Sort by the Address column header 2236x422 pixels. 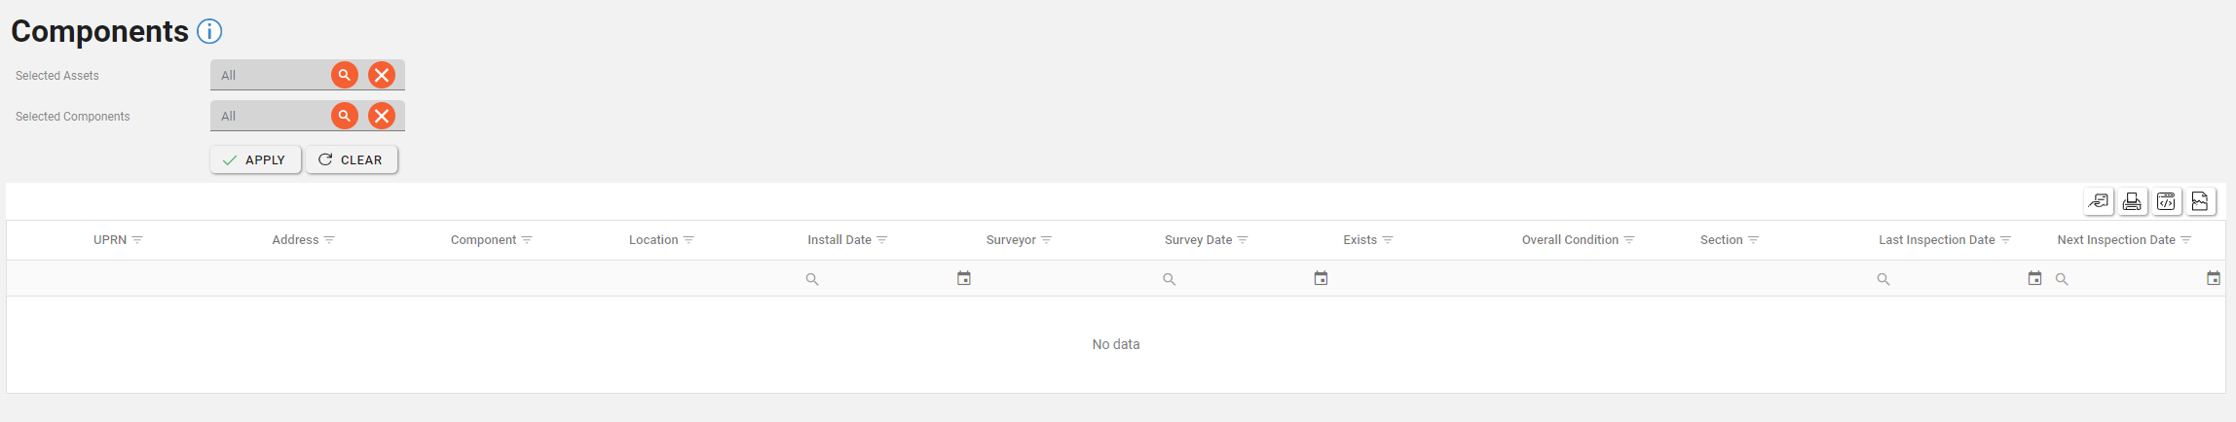tap(295, 240)
